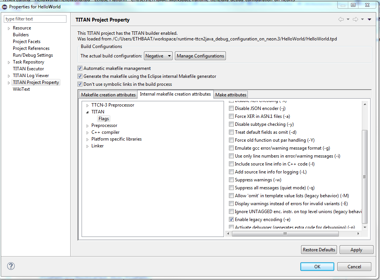
Task: Expand the Linker node
Action: click(x=88, y=146)
